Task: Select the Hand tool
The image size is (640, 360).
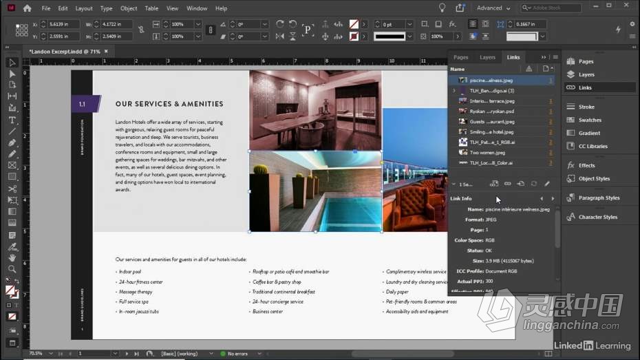Action: pyautogui.click(x=12, y=257)
